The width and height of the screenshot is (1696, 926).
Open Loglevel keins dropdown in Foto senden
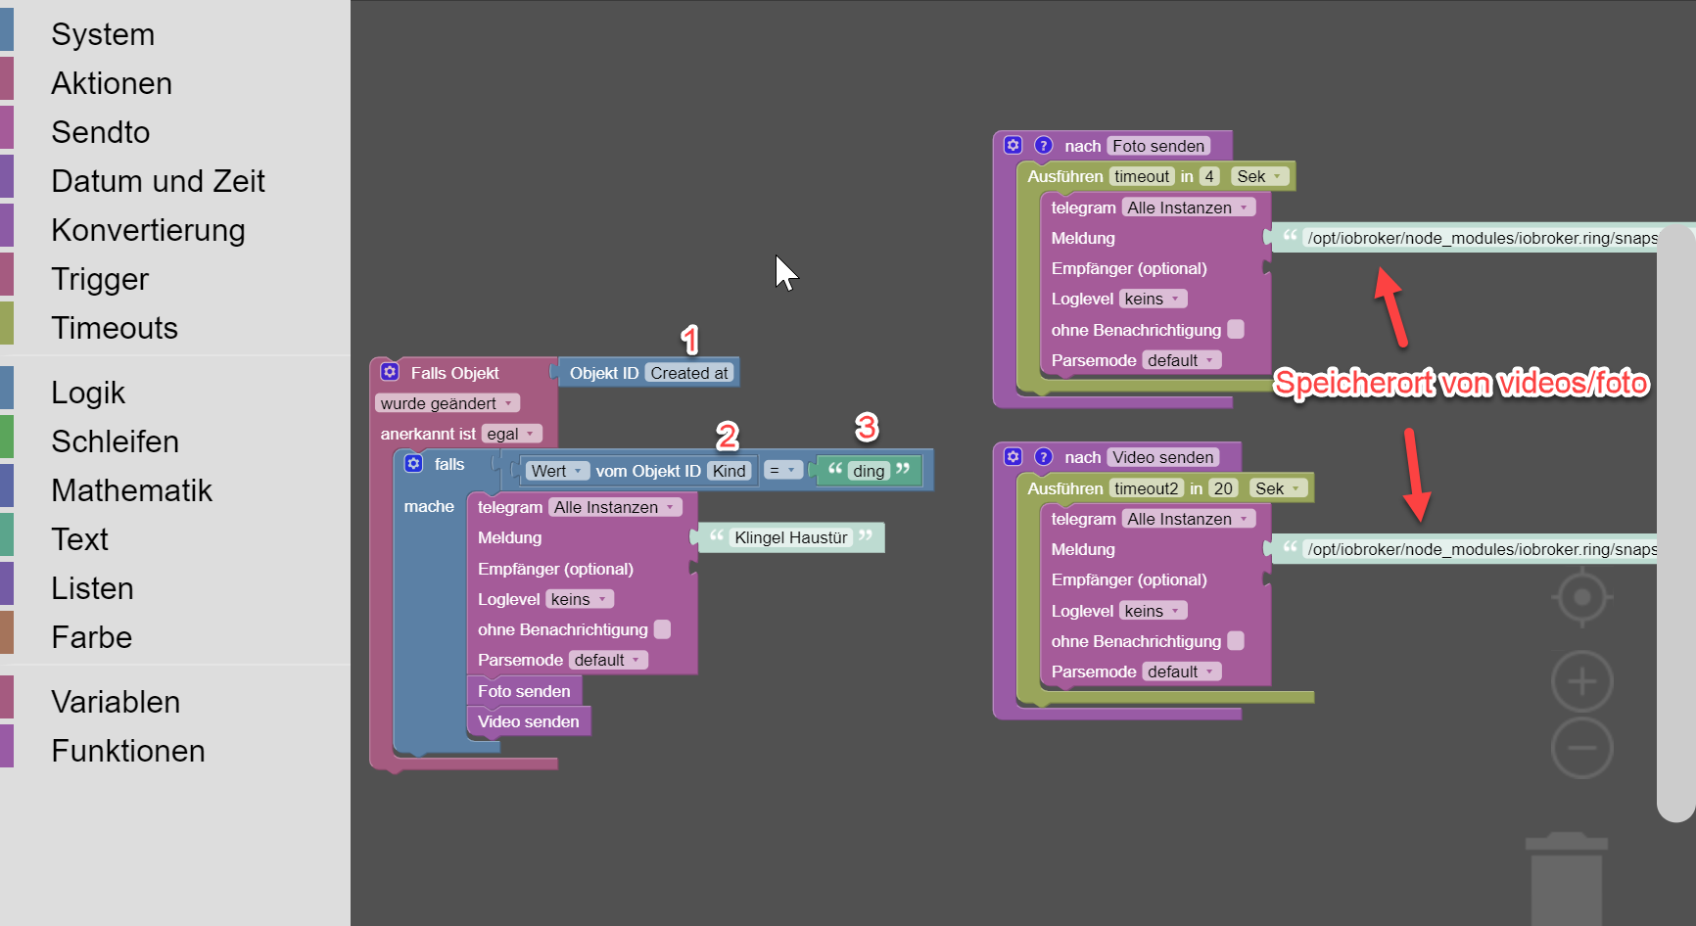(x=1153, y=299)
